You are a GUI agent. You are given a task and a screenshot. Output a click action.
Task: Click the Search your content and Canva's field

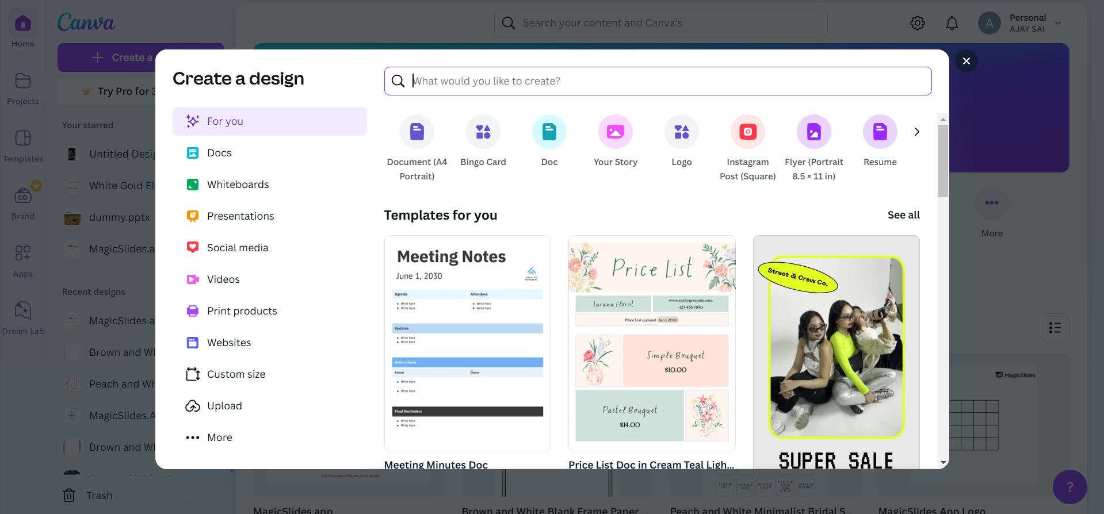click(x=661, y=23)
